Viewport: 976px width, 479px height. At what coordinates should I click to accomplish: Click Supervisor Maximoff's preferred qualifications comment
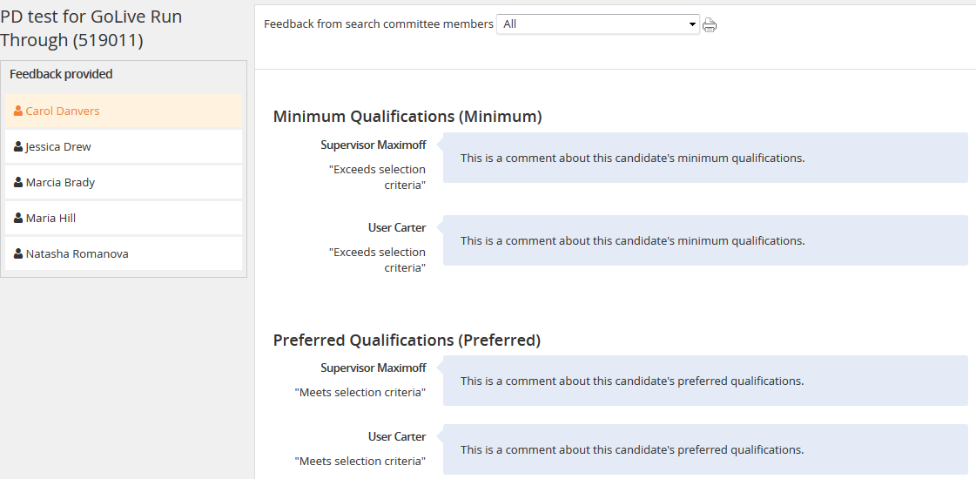pos(705,381)
